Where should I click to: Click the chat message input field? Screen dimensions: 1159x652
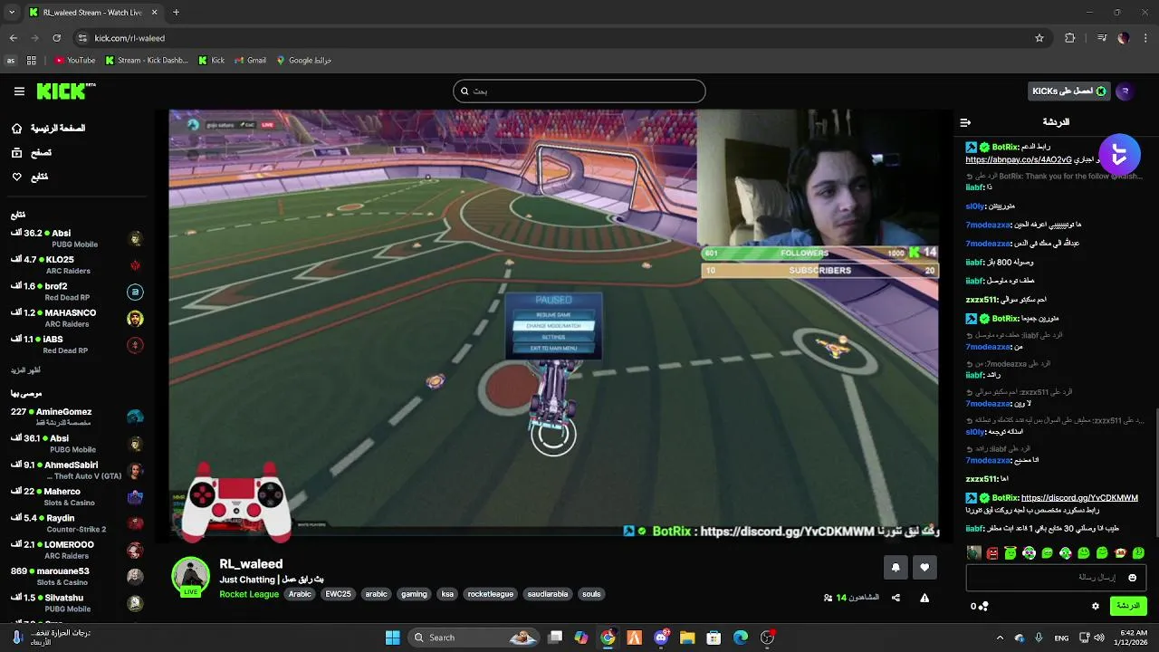click(x=1056, y=577)
